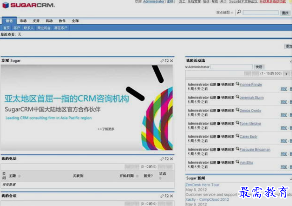This screenshot has height=206, width=292.
Task: Refresh the 我的电话 dashlet
Action: pyautogui.click(x=166, y=159)
